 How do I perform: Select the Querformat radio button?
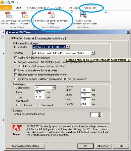pos(39,105)
